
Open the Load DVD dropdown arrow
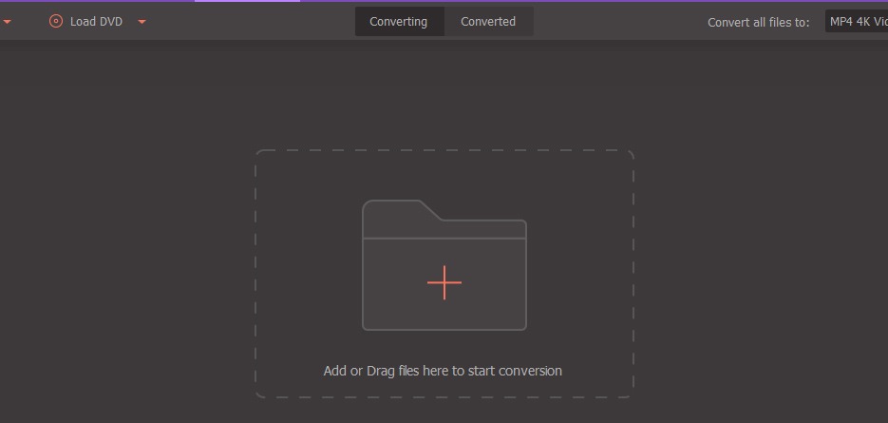[142, 22]
